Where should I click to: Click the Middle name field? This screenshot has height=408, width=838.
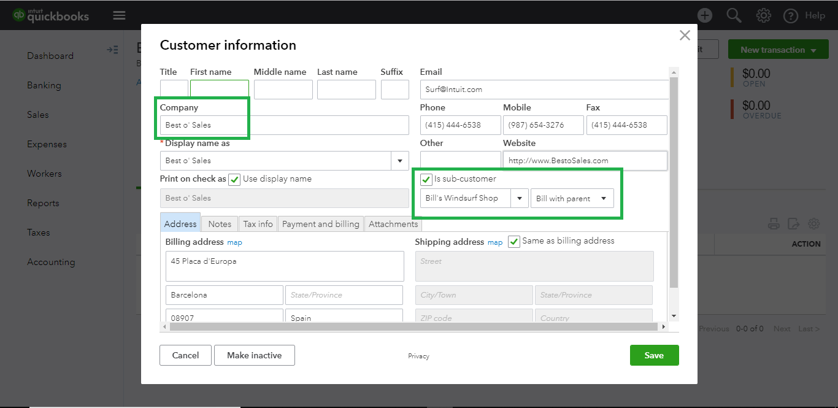pyautogui.click(x=283, y=90)
